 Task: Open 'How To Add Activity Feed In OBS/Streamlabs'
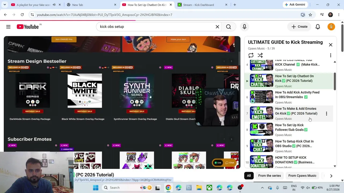coord(289,97)
